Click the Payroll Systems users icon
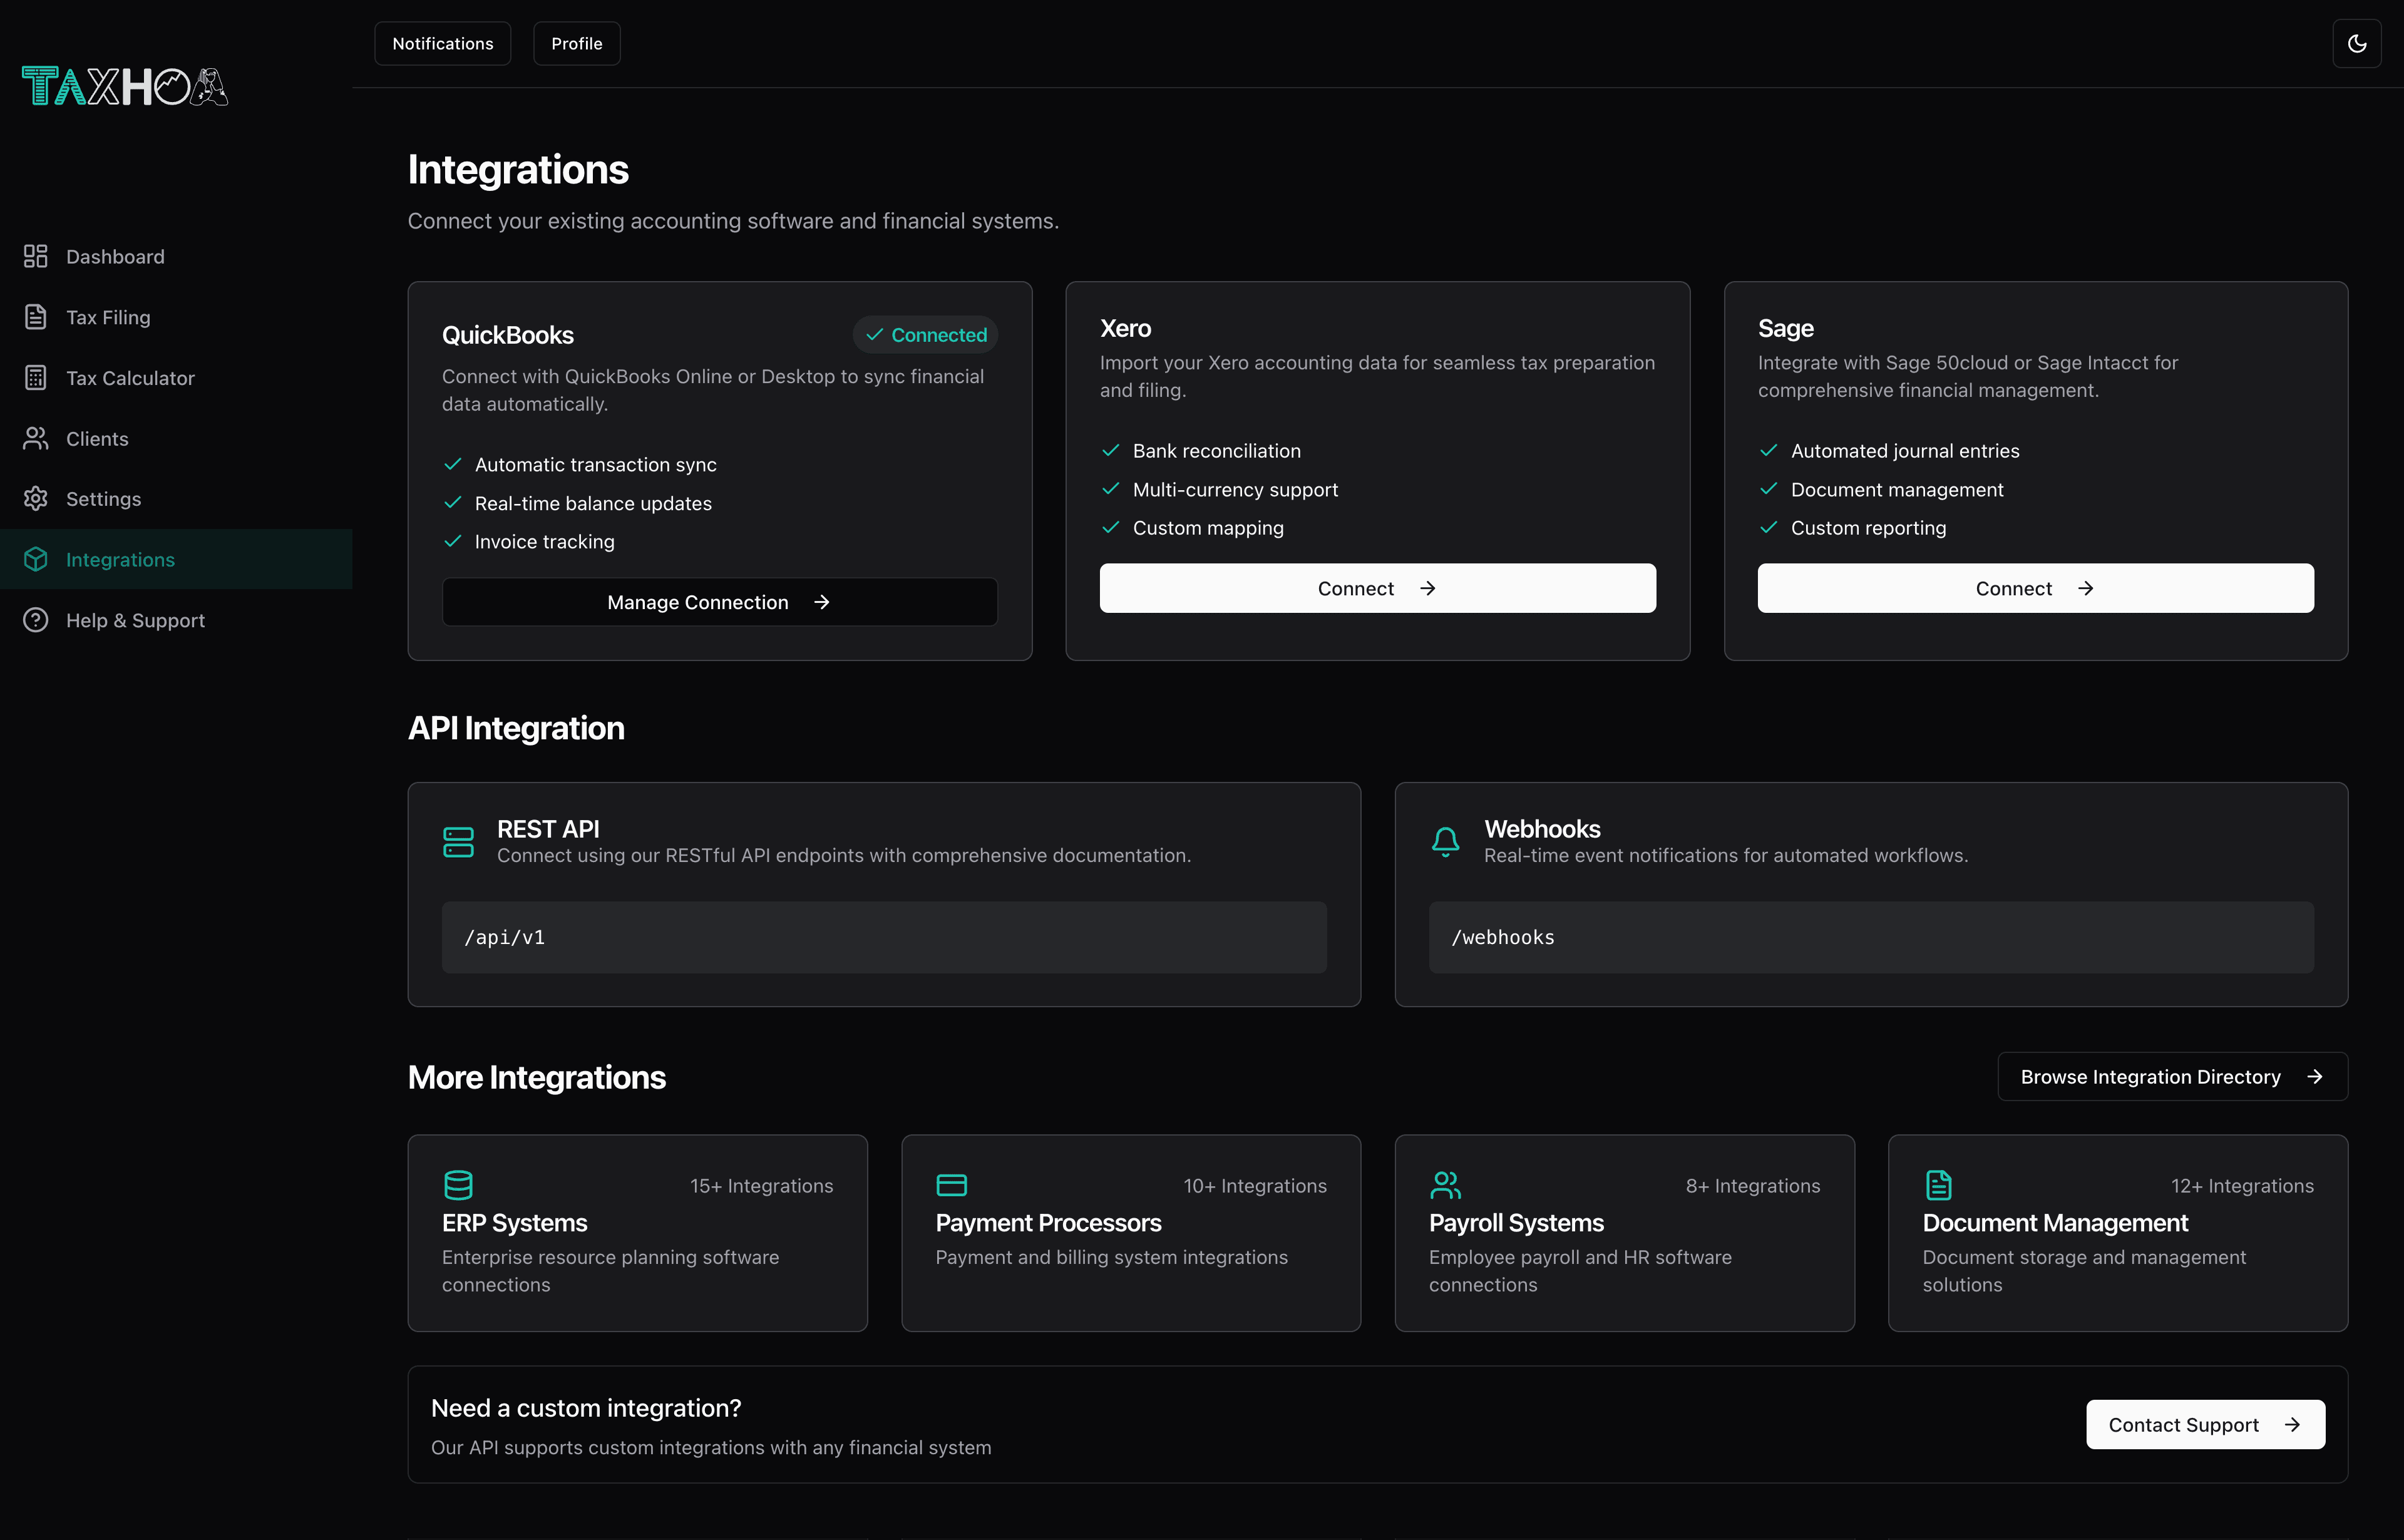 click(1445, 1185)
